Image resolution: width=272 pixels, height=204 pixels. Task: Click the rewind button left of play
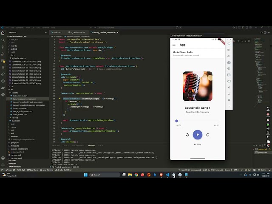pos(187,135)
